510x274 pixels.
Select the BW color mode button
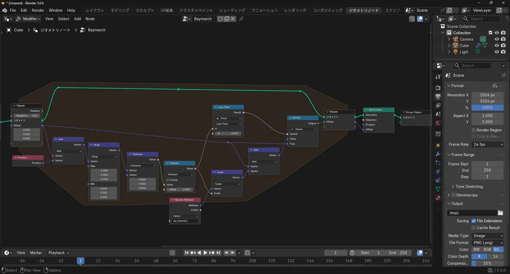tap(476, 249)
